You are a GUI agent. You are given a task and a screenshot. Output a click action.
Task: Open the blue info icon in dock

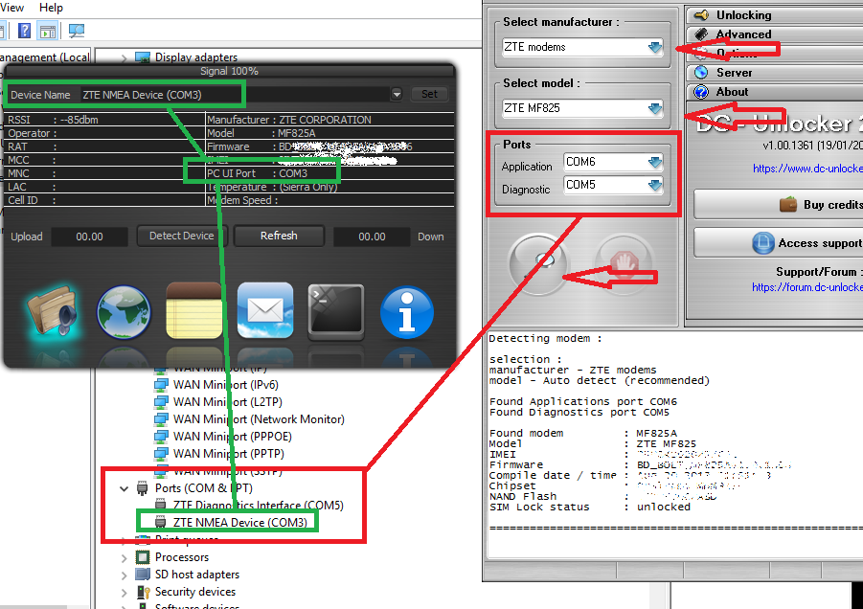(407, 312)
